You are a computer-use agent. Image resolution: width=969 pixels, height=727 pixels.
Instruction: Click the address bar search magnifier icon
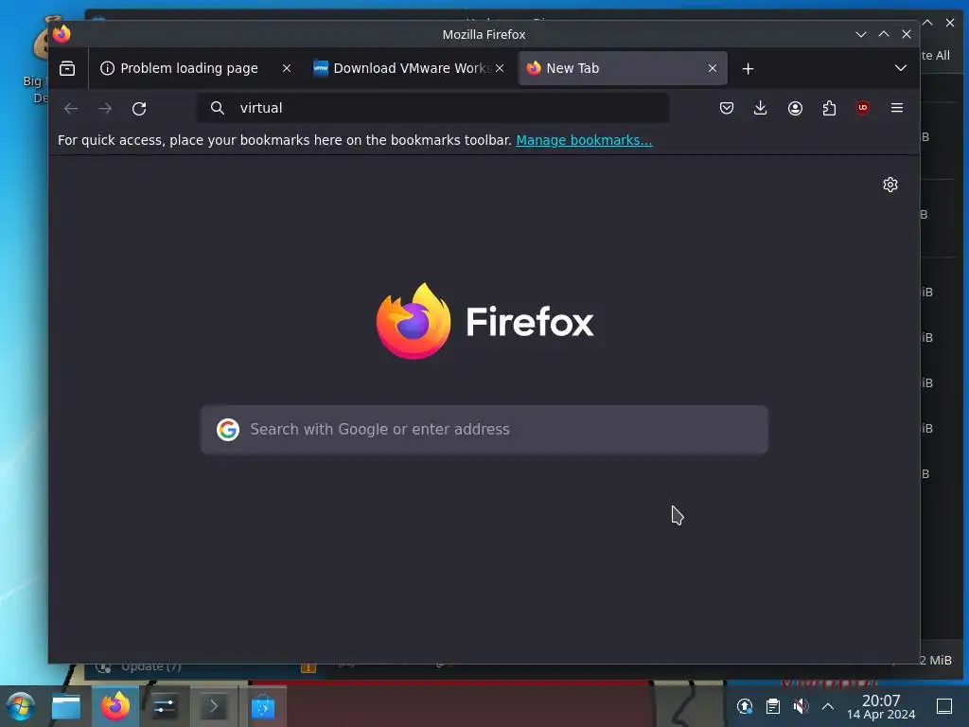pos(217,108)
